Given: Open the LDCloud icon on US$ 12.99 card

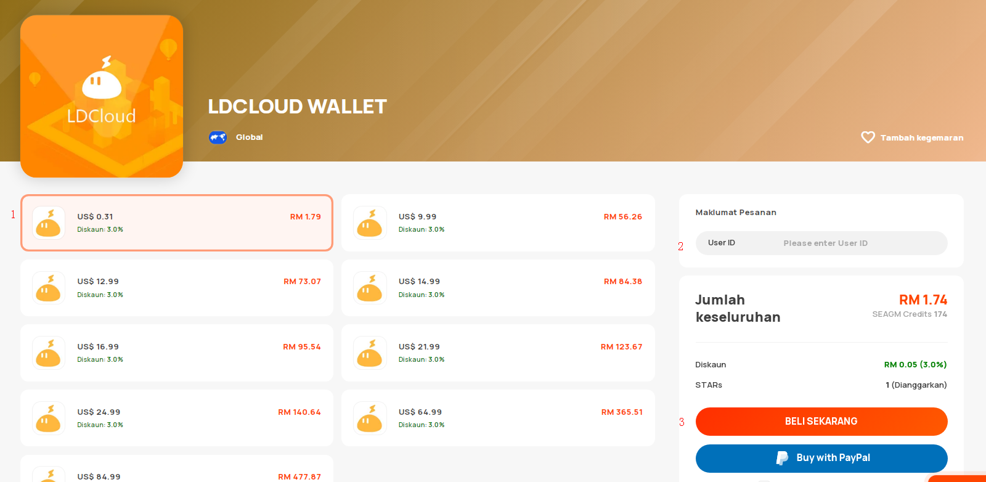Looking at the screenshot, I should [x=49, y=288].
